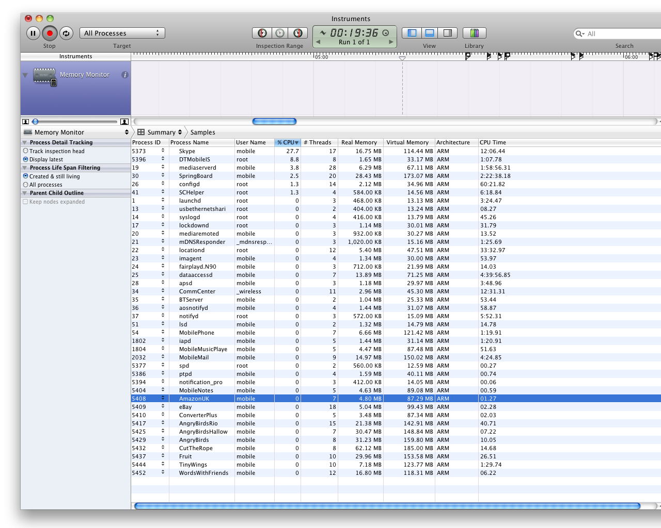Screen dimensions: 661x528
Task: Select the Skype process row
Action: pos(187,151)
